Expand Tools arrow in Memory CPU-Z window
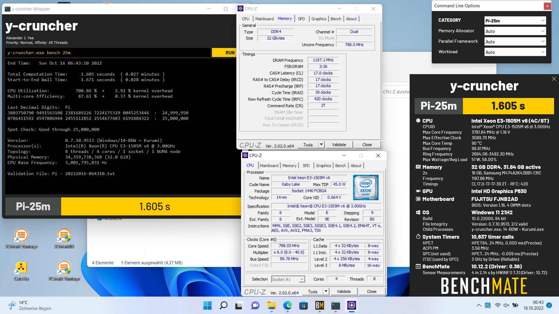This screenshot has height=314, width=559. tap(321, 144)
